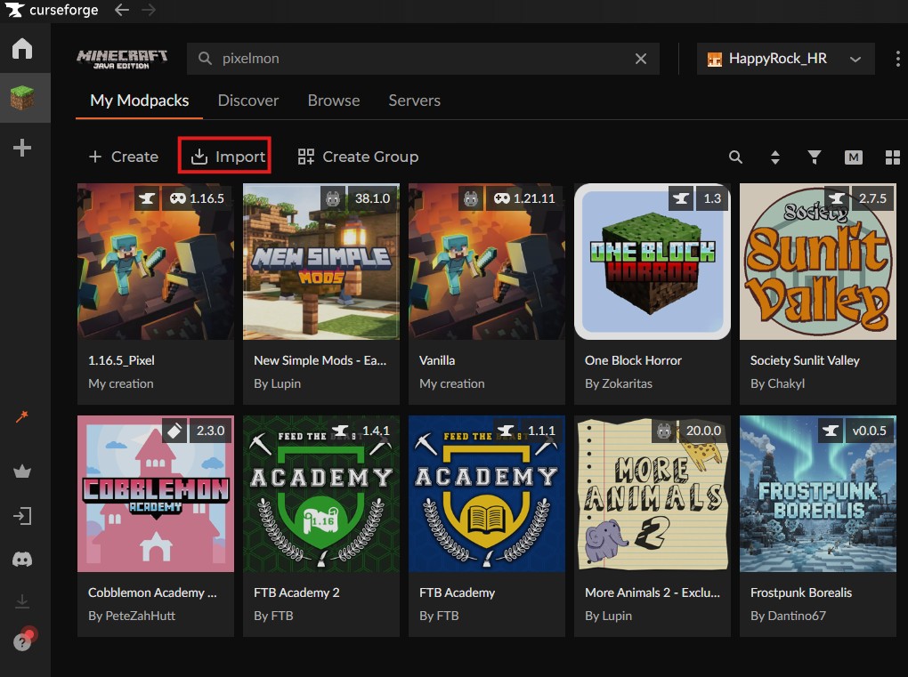Click the Create Group button

click(x=358, y=157)
